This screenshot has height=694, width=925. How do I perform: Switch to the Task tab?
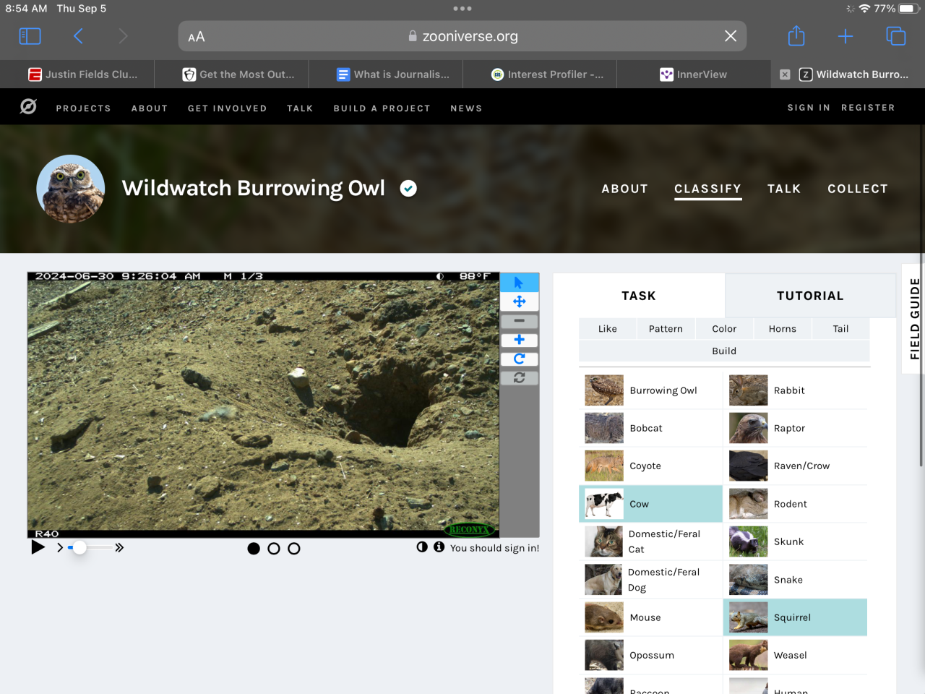(x=639, y=296)
